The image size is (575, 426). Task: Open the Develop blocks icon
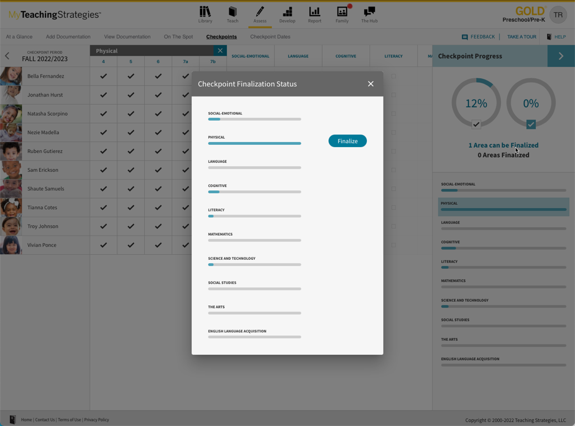click(287, 12)
